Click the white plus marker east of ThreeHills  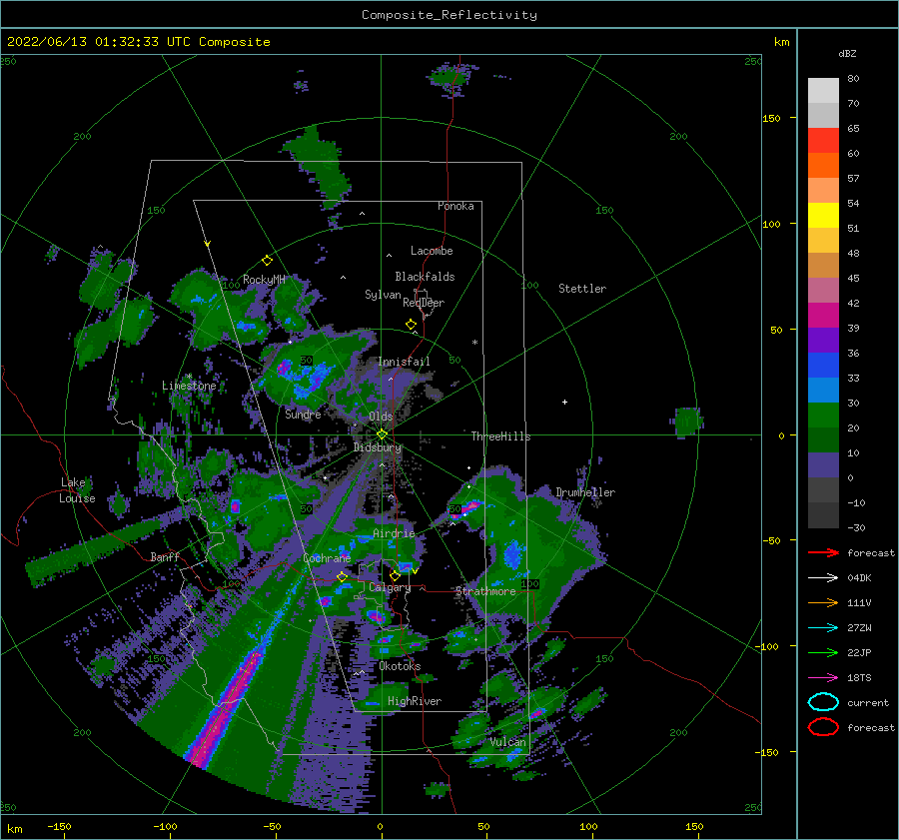click(564, 402)
